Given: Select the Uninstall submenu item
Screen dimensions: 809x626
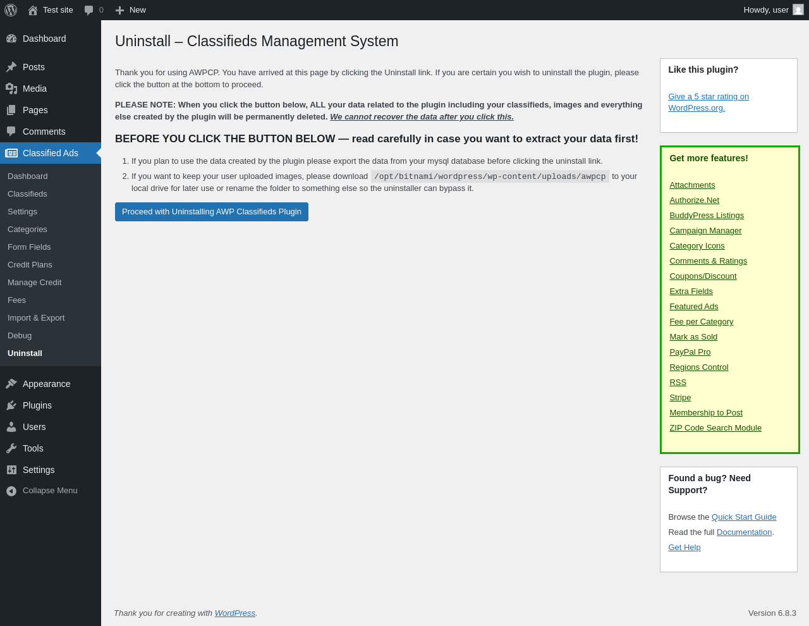Looking at the screenshot, I should coord(51,353).
